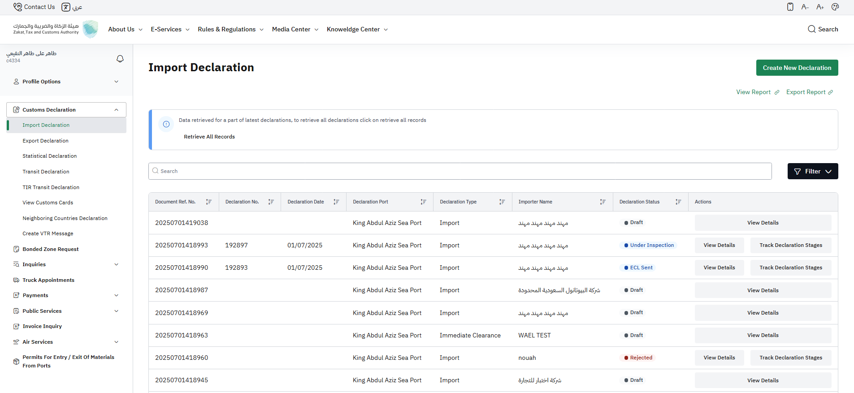Sort by Declaration Type column icon
Image resolution: width=854 pixels, height=393 pixels.
502,202
